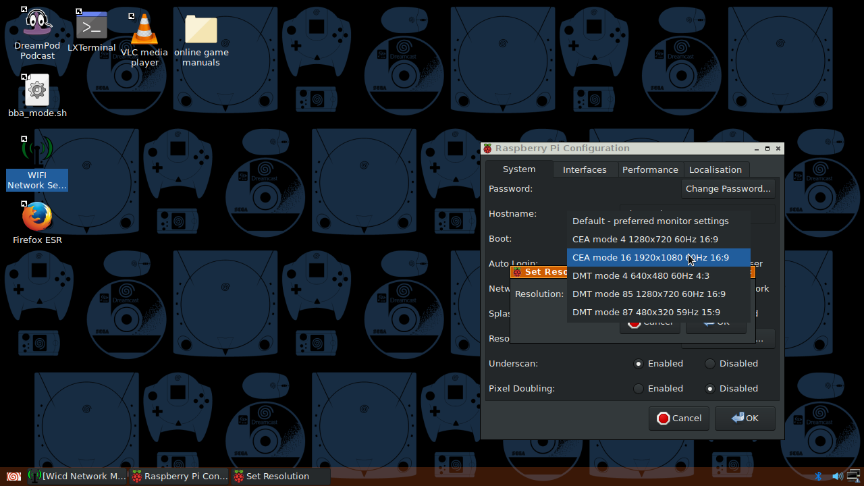Viewport: 864px width, 486px height.
Task: Click the Change Password... button
Action: click(x=728, y=188)
